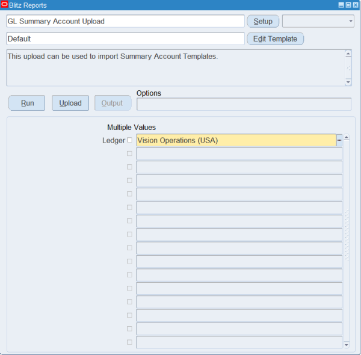Open the Setup button
Image resolution: width=361 pixels, height=355 pixels.
point(263,21)
